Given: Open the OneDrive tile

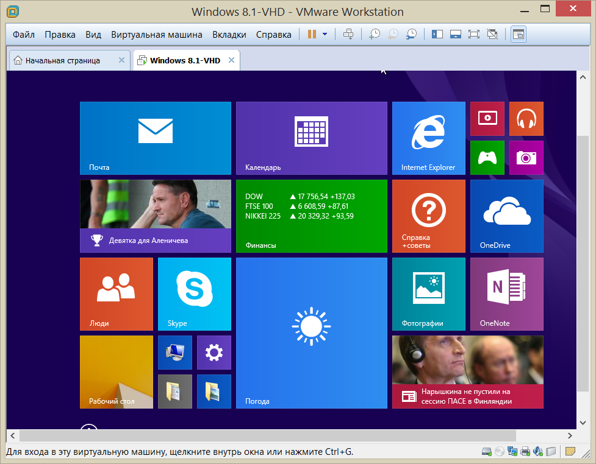Looking at the screenshot, I should coord(507,216).
